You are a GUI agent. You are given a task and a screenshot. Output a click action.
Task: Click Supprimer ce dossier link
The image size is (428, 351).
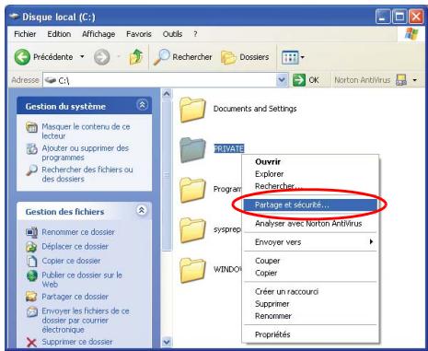coord(77,342)
